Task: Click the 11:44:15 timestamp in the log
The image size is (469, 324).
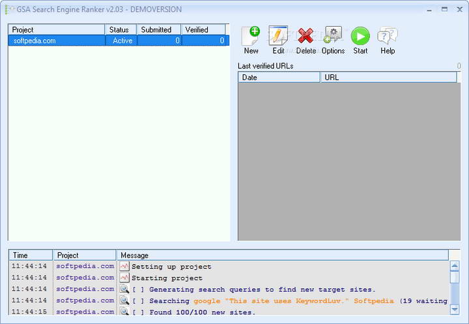Action: click(x=29, y=312)
